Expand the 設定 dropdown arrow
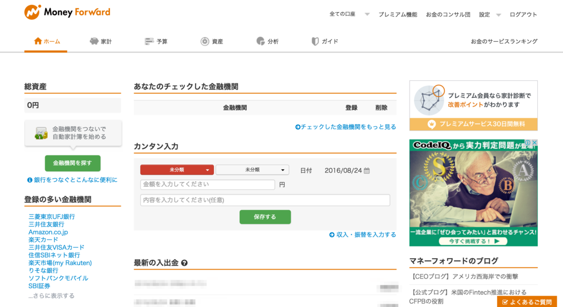 click(x=498, y=15)
